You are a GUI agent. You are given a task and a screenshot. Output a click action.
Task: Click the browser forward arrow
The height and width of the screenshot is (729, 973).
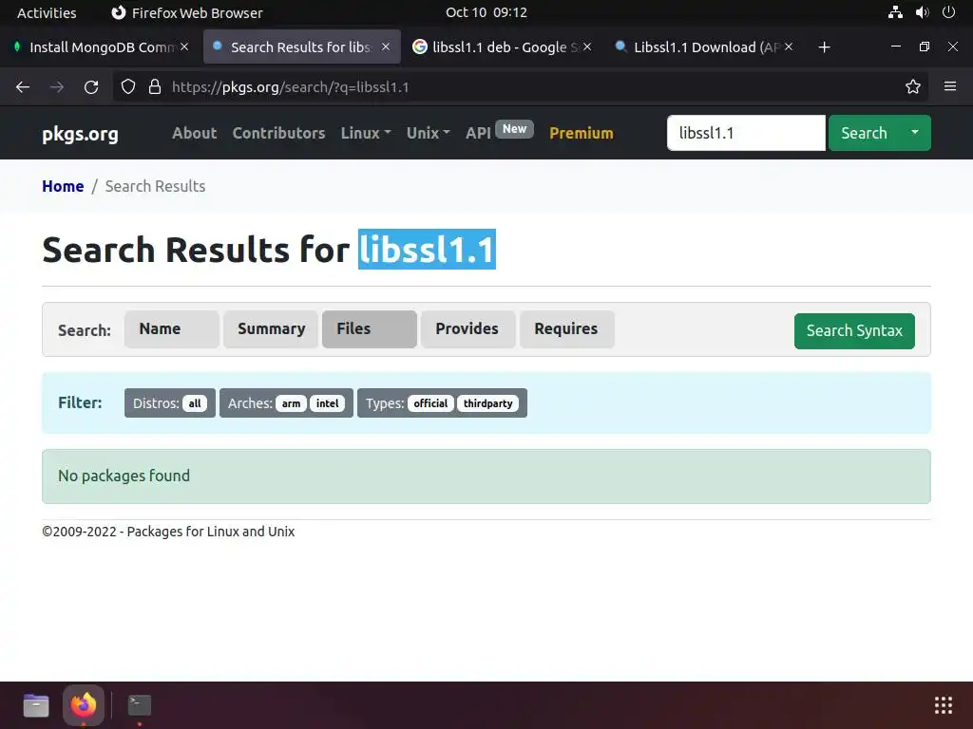(57, 87)
